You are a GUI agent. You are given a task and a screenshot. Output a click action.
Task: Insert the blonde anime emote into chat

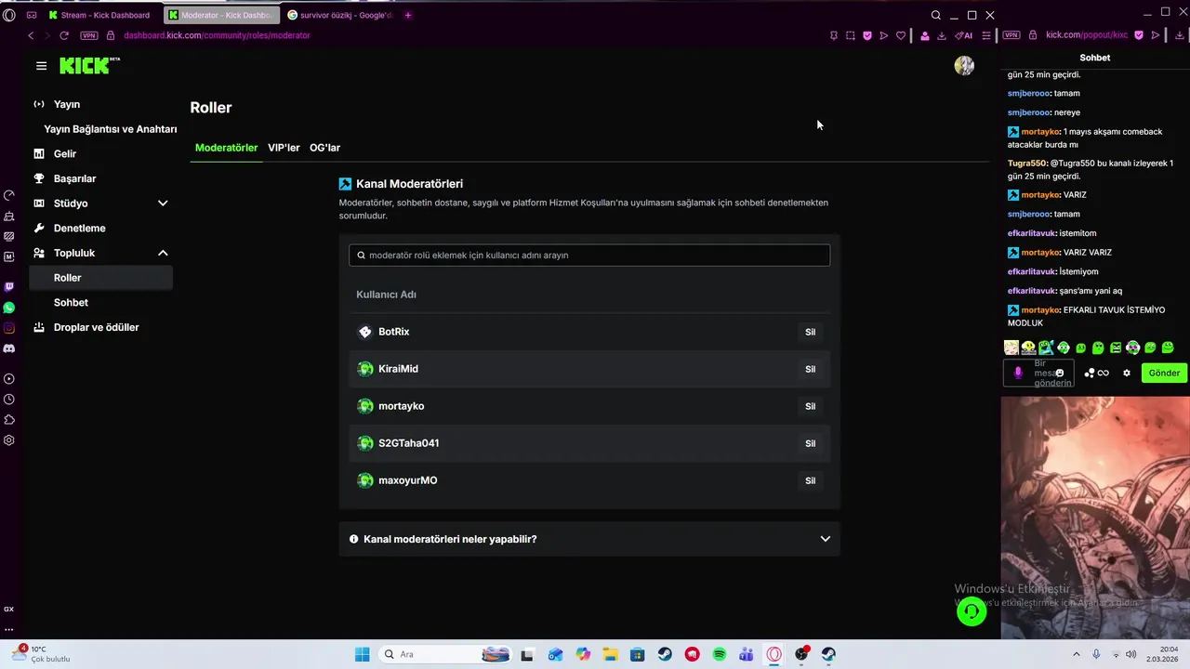pyautogui.click(x=1011, y=348)
